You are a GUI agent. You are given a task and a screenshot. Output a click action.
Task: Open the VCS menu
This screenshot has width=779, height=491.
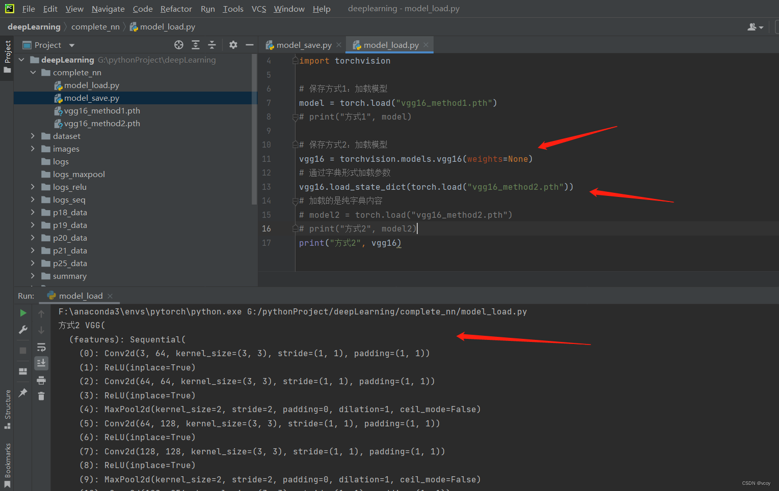pyautogui.click(x=259, y=9)
